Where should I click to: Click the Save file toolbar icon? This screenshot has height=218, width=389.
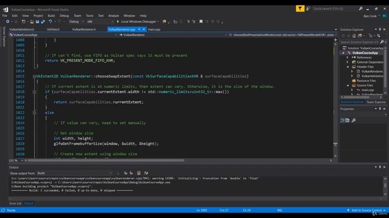tap(37, 22)
